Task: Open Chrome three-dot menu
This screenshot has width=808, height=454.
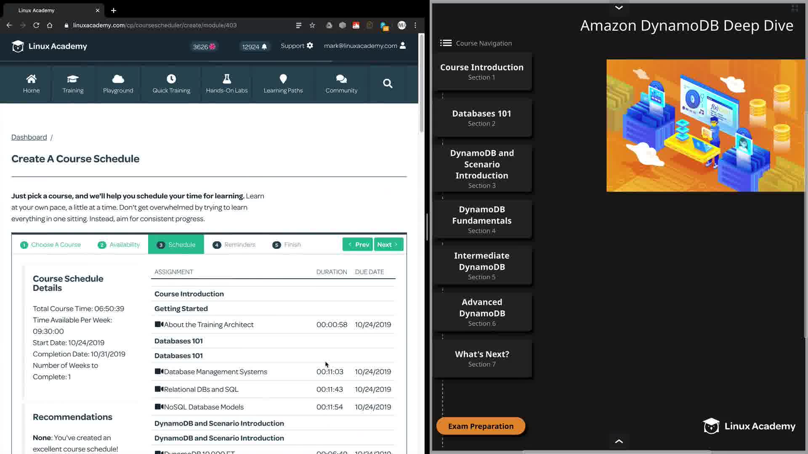Action: pos(415,25)
